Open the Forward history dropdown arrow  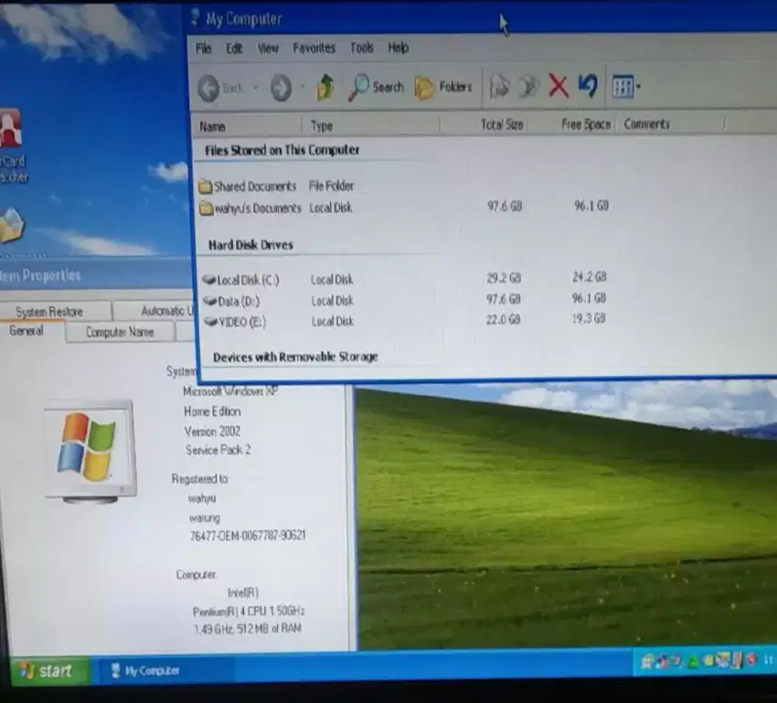[x=303, y=87]
